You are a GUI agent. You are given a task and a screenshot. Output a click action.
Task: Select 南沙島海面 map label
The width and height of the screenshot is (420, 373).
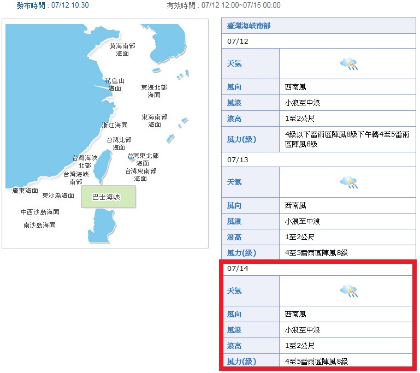39,225
